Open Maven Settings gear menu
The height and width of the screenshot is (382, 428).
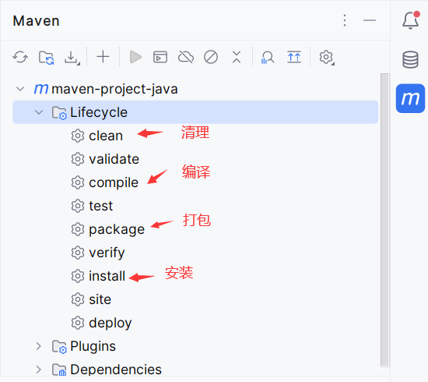pyautogui.click(x=327, y=58)
